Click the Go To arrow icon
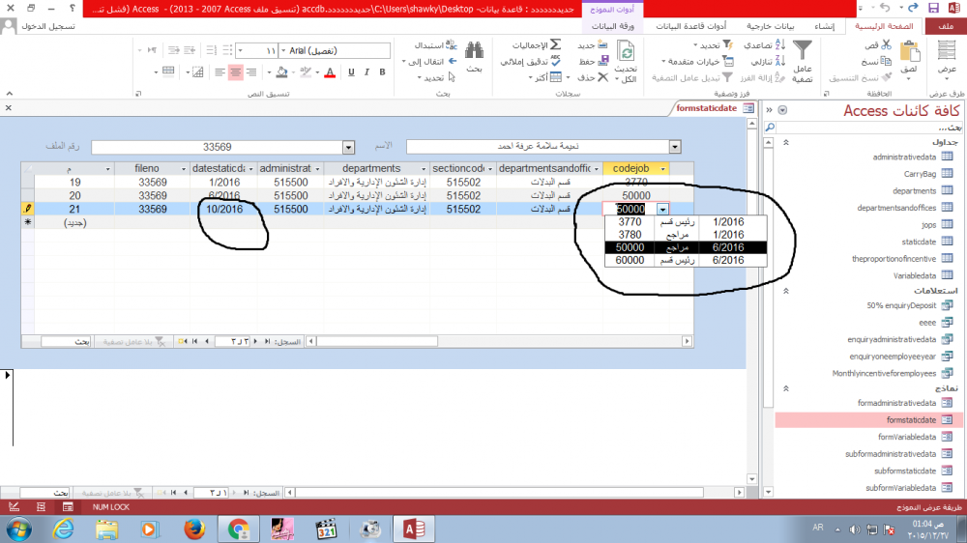Screen dimensions: 967x543 (452, 61)
